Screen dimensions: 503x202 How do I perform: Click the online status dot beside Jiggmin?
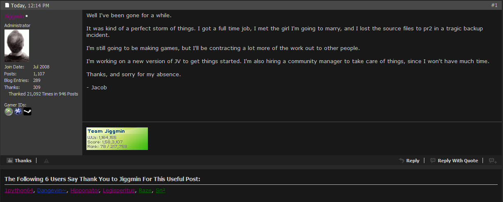tap(27, 16)
